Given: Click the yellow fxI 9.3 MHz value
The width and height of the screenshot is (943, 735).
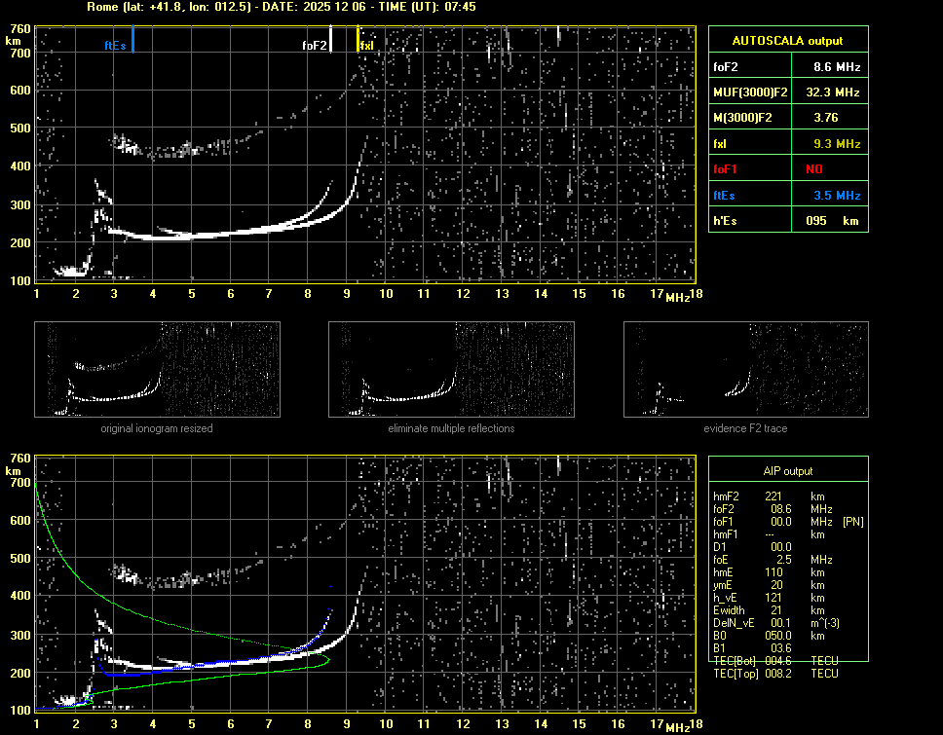Looking at the screenshot, I should 836,143.
